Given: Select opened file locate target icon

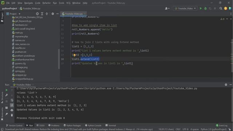Looking at the screenshot, I should 37,14.
